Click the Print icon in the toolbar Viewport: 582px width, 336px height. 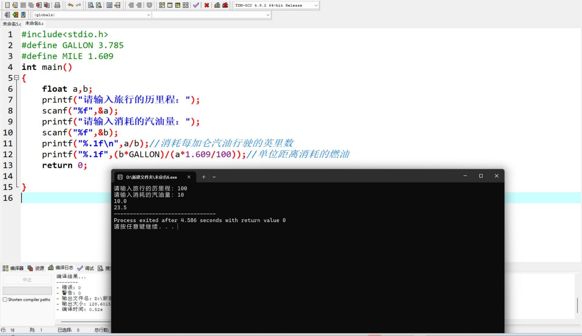coord(57,5)
